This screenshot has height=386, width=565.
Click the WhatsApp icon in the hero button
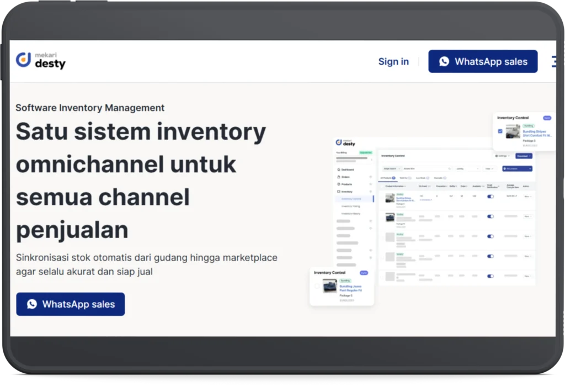point(32,304)
